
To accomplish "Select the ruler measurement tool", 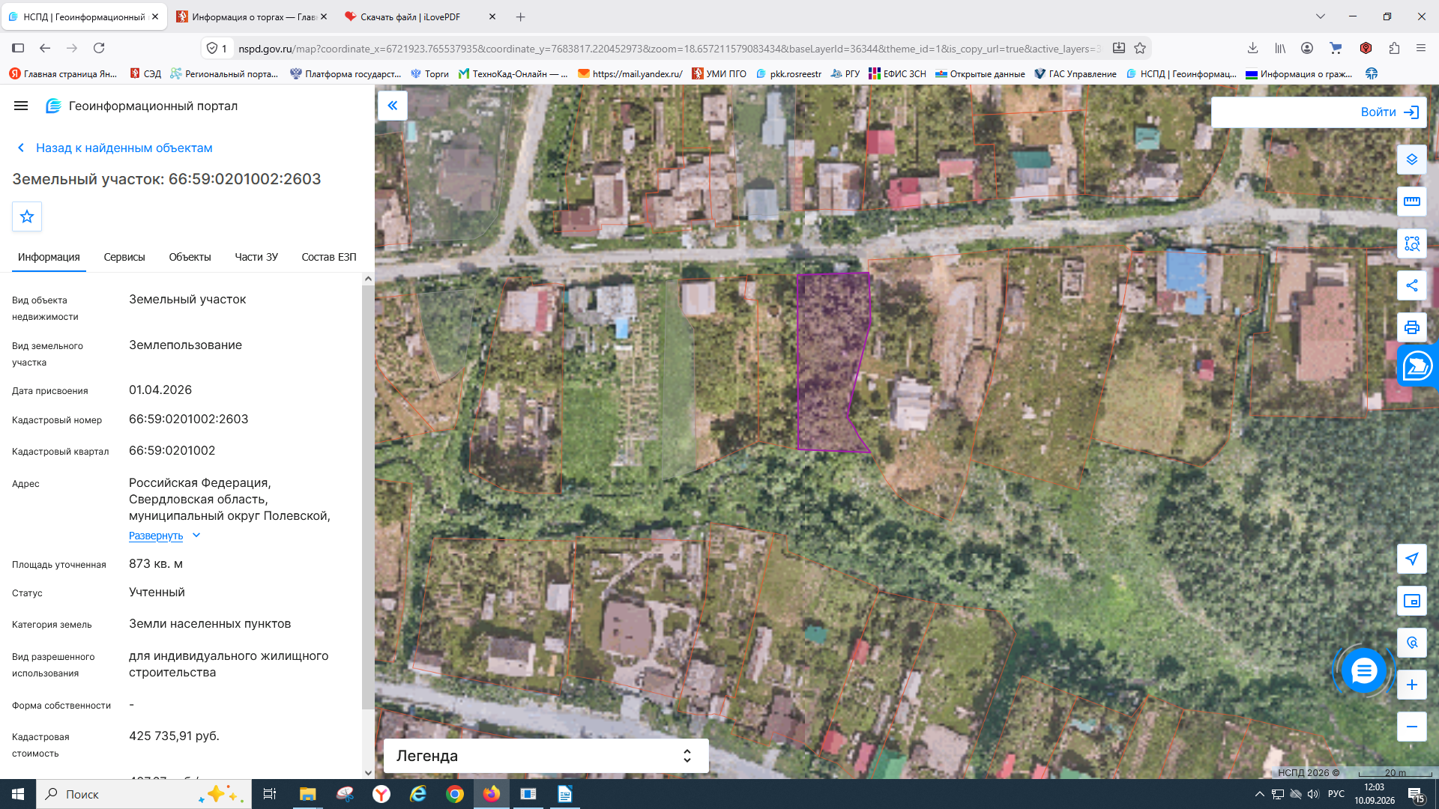I will click(x=1411, y=202).
